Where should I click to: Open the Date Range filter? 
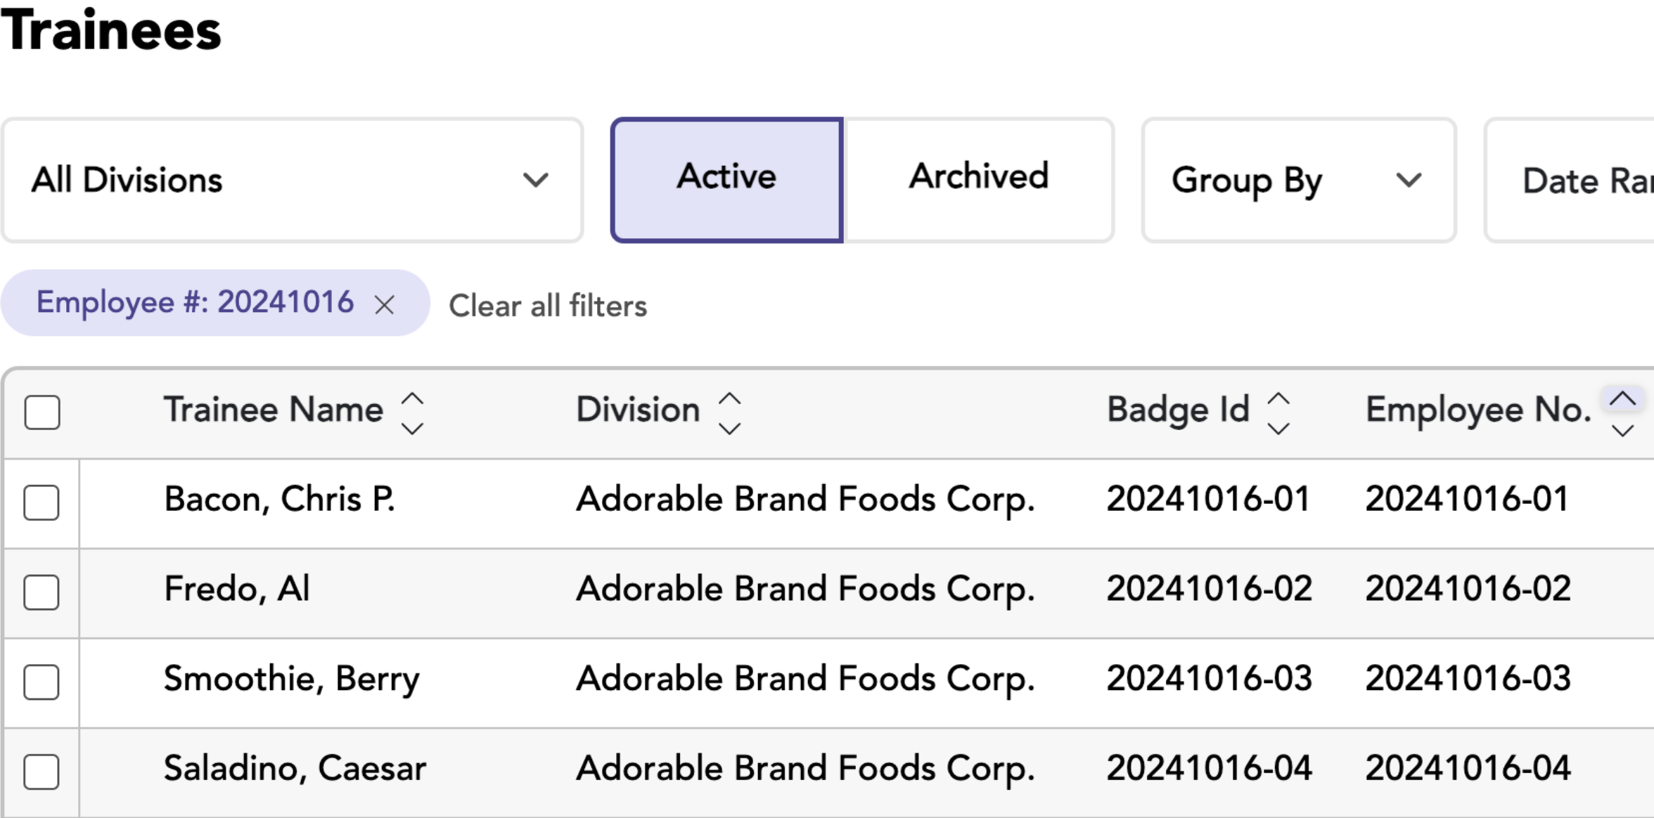(1569, 180)
